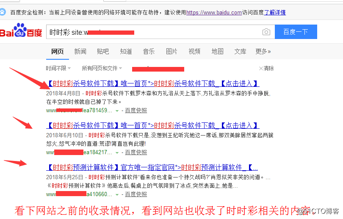
Task: Click the green URL ending lea781459...
Action: [79, 110]
